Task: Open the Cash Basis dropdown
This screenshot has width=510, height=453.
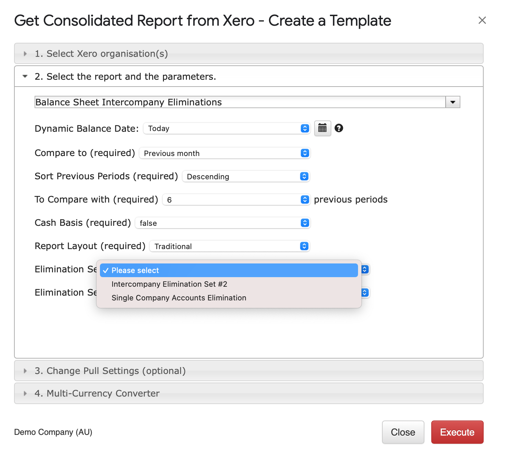Action: point(222,223)
